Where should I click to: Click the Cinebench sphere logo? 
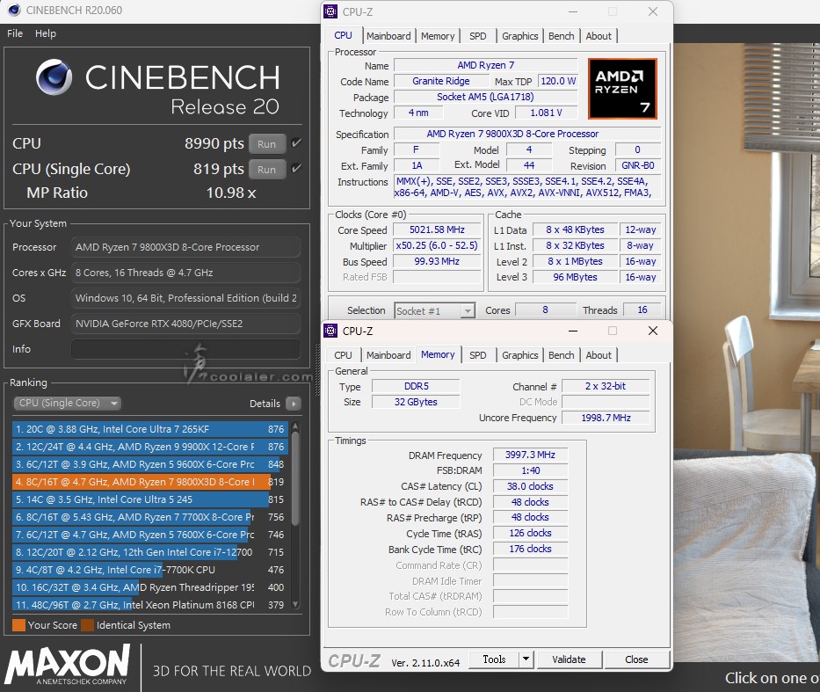54,76
